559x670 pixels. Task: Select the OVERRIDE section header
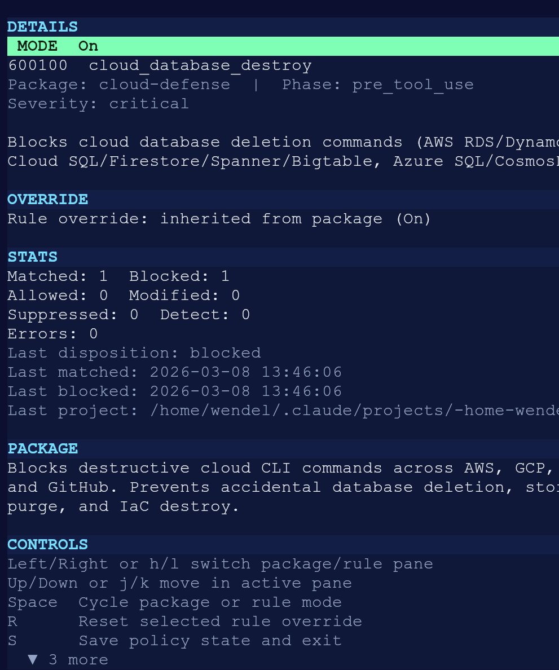tap(48, 200)
